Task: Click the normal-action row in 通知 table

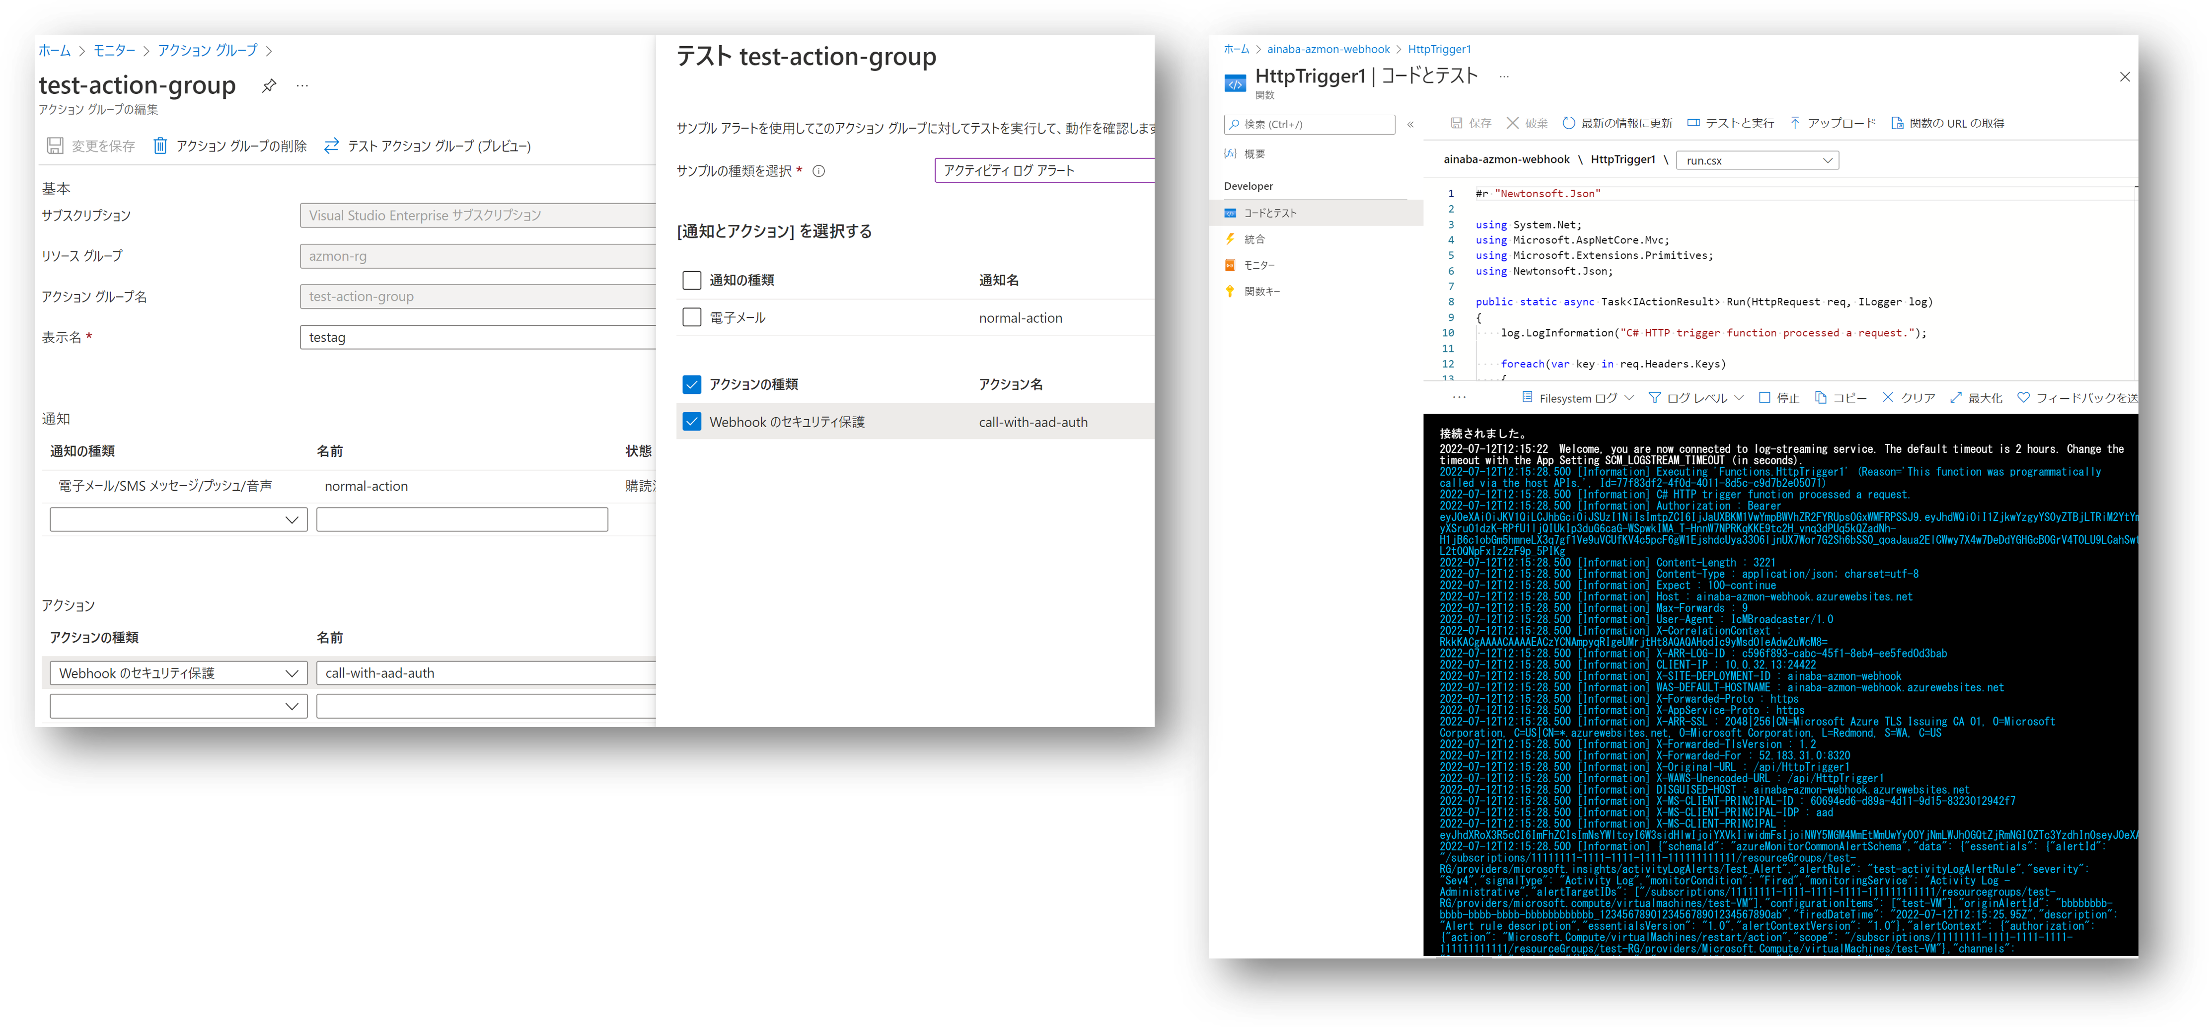Action: click(x=348, y=486)
